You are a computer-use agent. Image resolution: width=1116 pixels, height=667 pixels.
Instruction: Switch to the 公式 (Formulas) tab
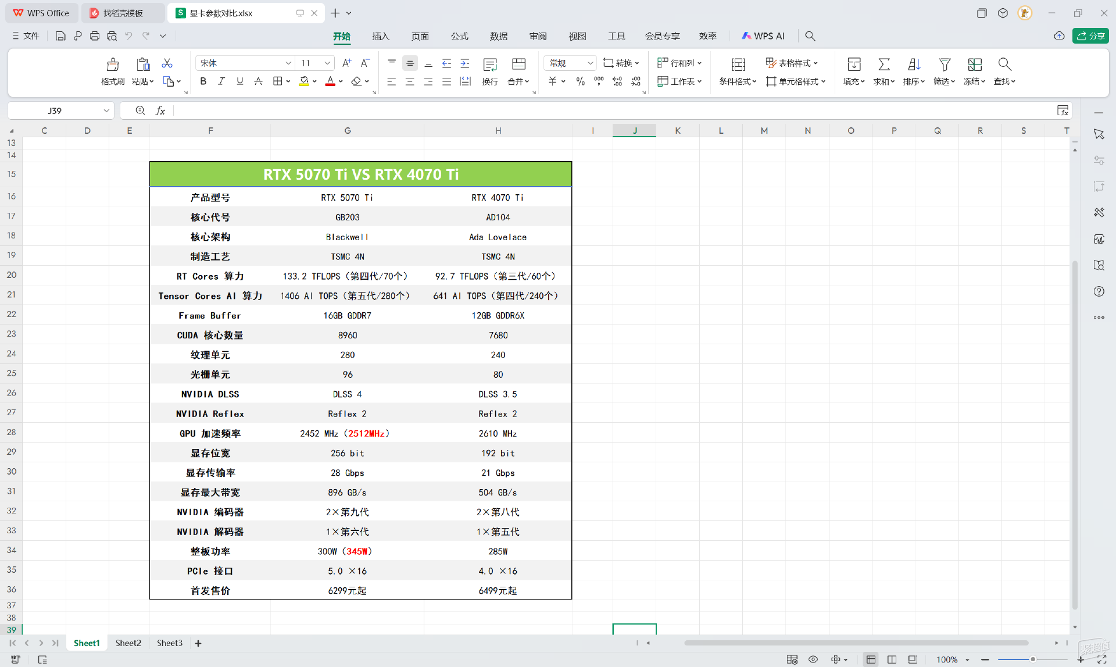click(459, 36)
